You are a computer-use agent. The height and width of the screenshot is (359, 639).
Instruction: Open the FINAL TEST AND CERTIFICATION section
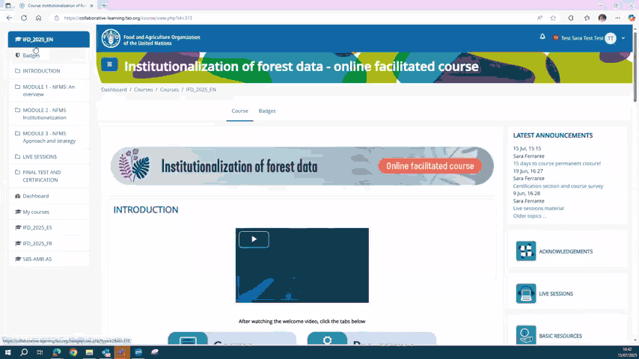(x=41, y=176)
